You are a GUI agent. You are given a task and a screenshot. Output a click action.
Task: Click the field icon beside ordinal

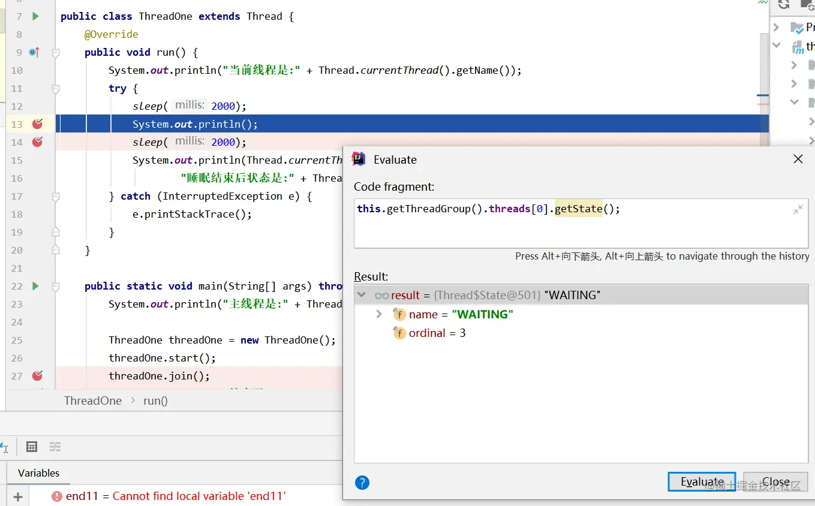tap(399, 333)
